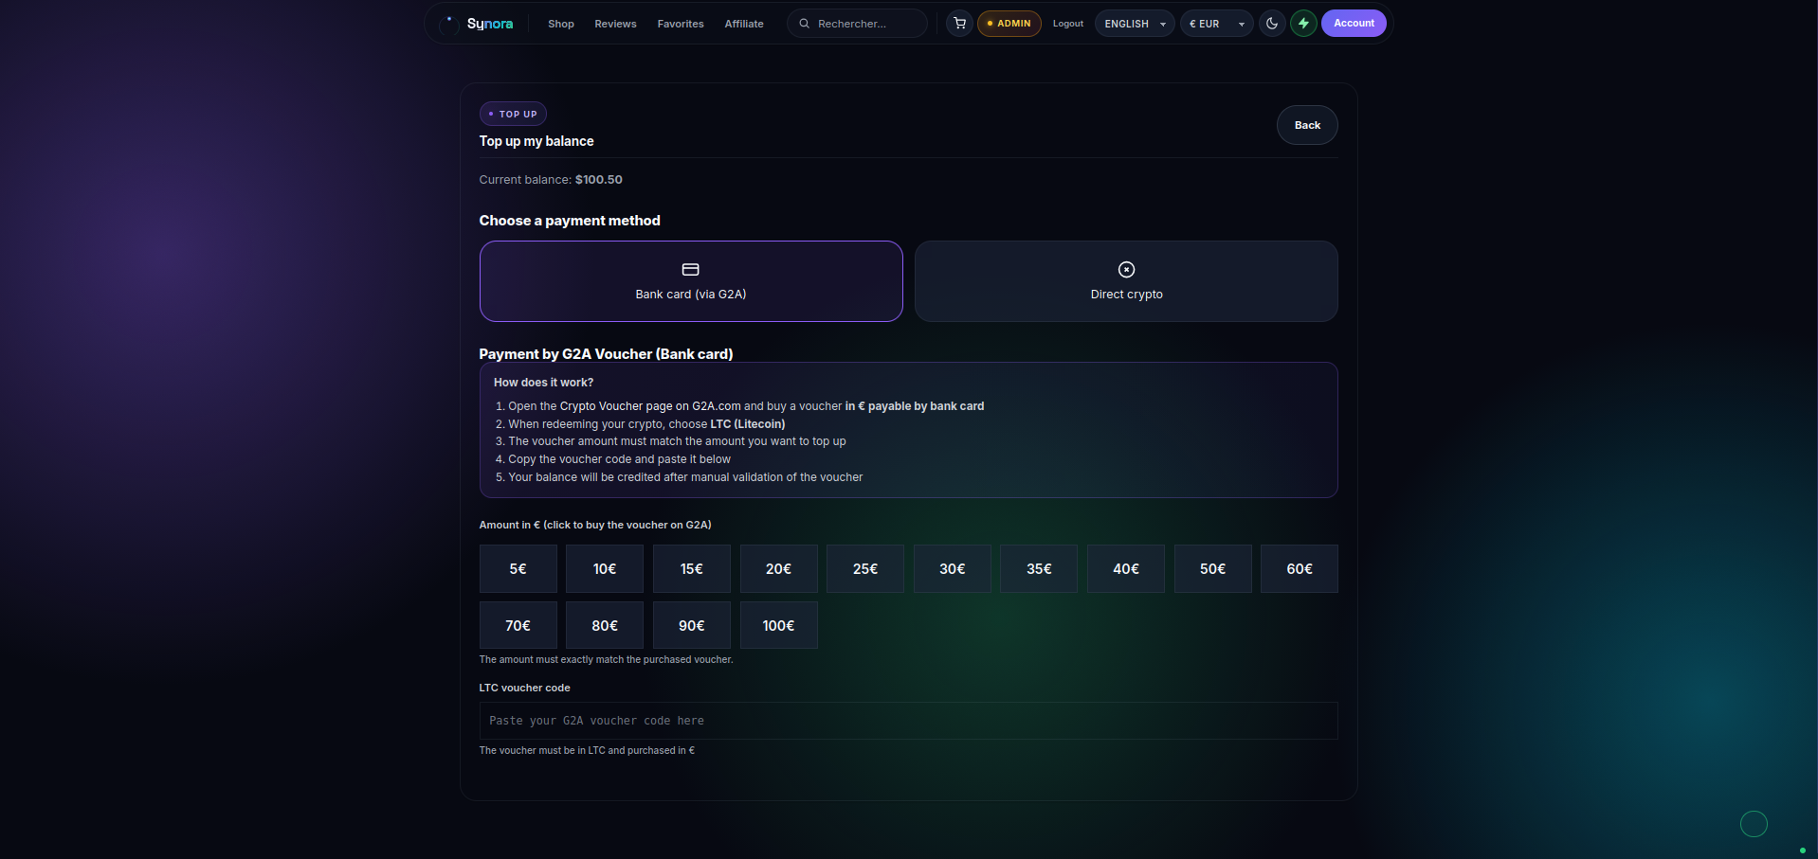Click the Back button
The height and width of the screenshot is (859, 1818).
coord(1307,125)
